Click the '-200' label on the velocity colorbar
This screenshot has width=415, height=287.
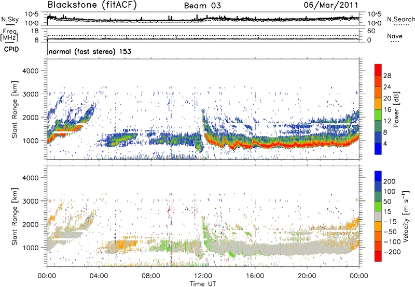392,252
